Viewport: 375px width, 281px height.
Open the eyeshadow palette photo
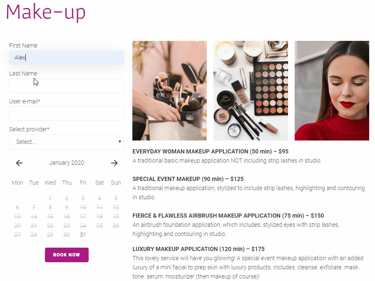(251, 90)
